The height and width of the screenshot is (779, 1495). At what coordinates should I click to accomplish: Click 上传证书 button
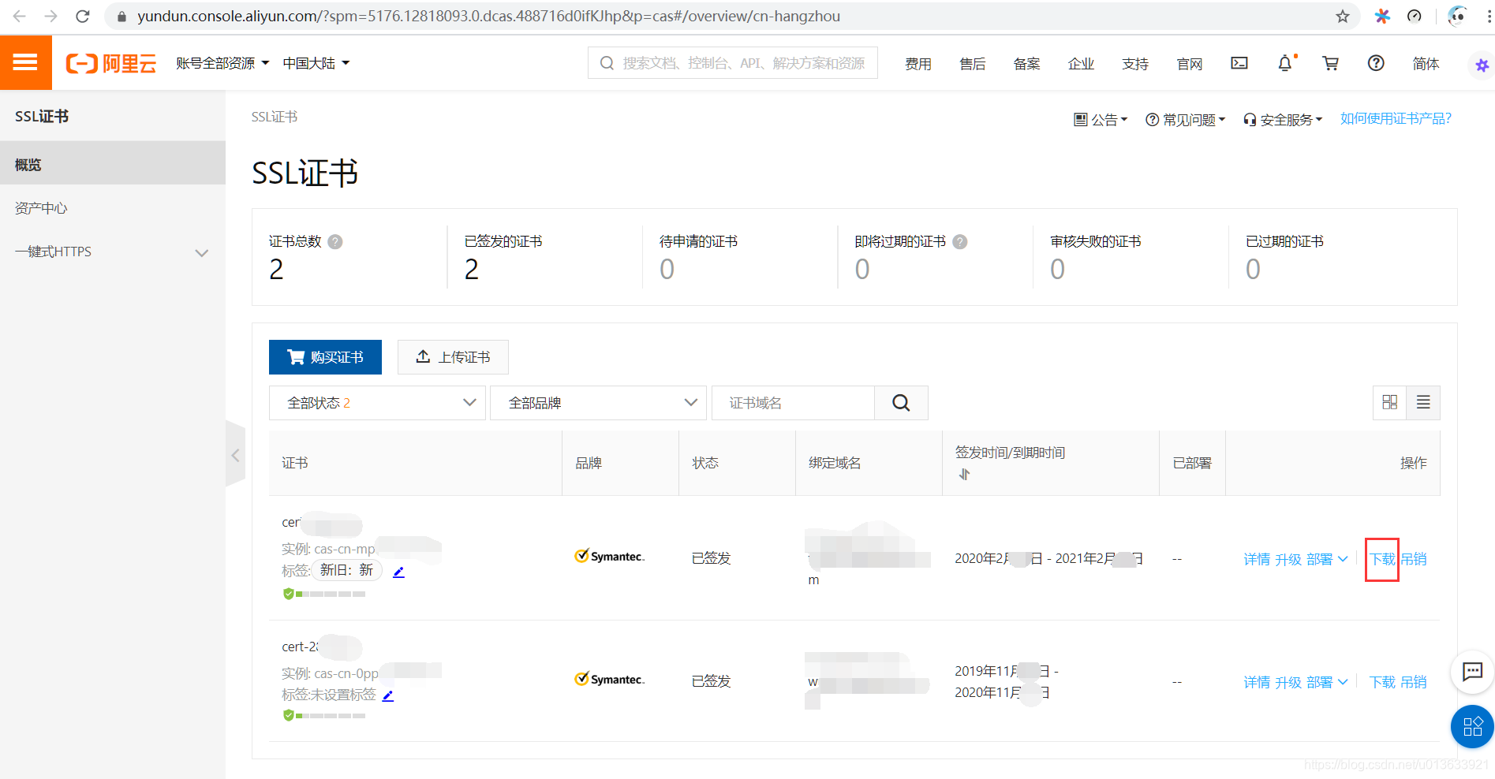pyautogui.click(x=453, y=357)
